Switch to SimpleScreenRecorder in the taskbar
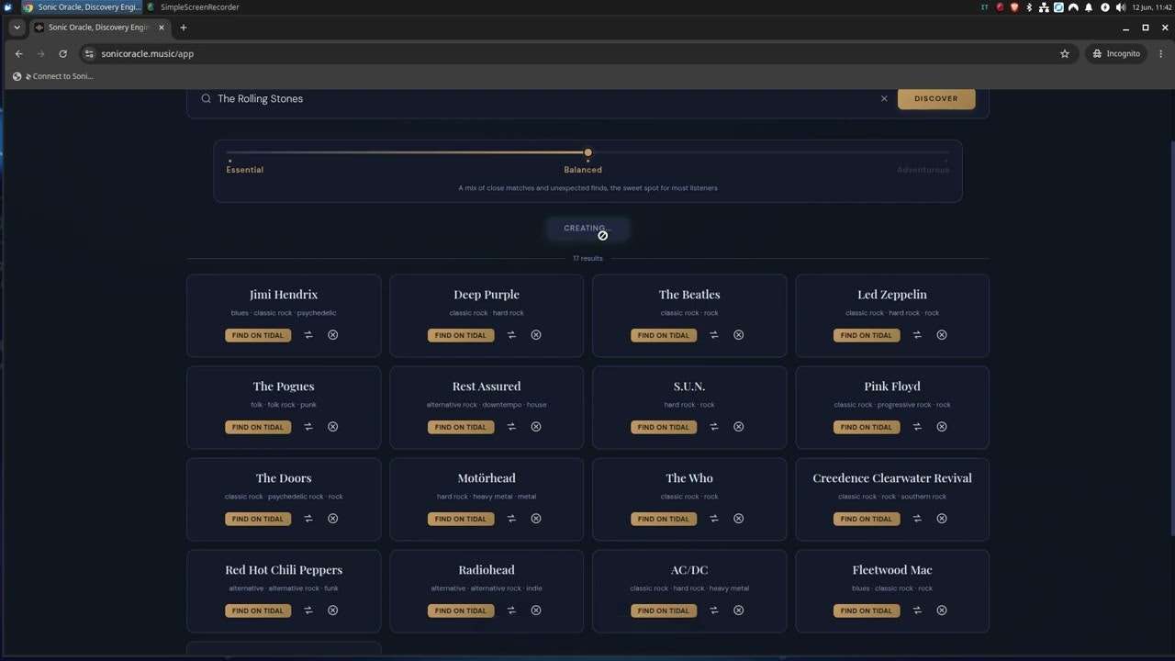 tap(193, 7)
